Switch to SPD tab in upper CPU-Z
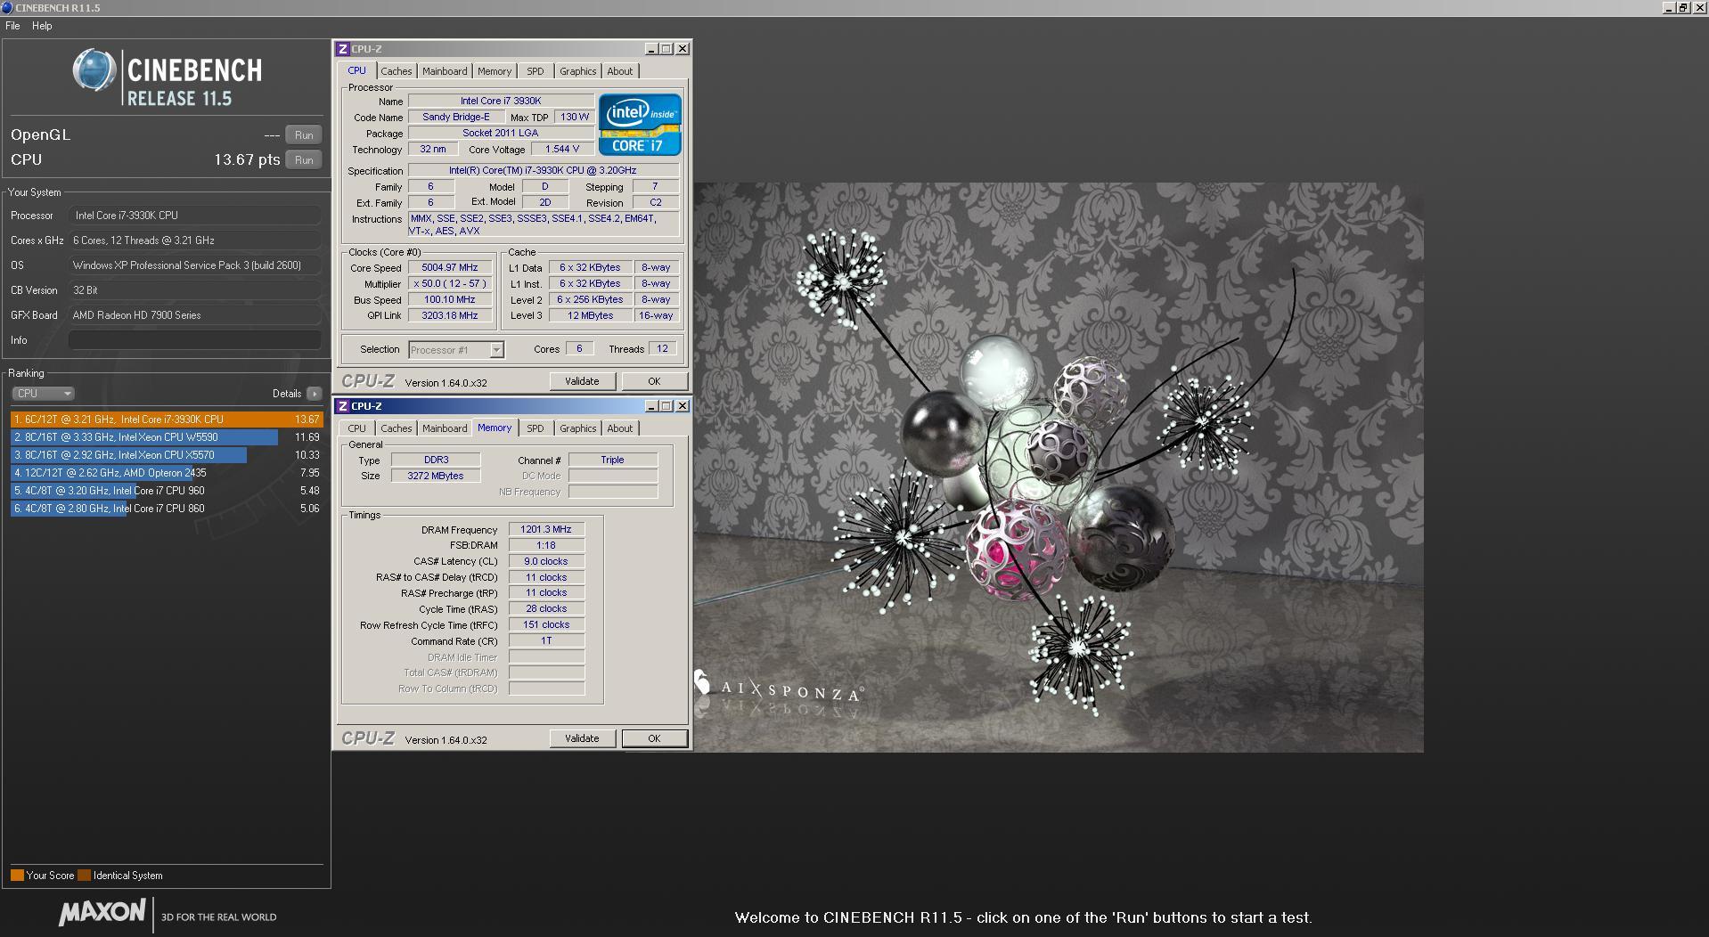Image resolution: width=1709 pixels, height=937 pixels. [x=535, y=71]
